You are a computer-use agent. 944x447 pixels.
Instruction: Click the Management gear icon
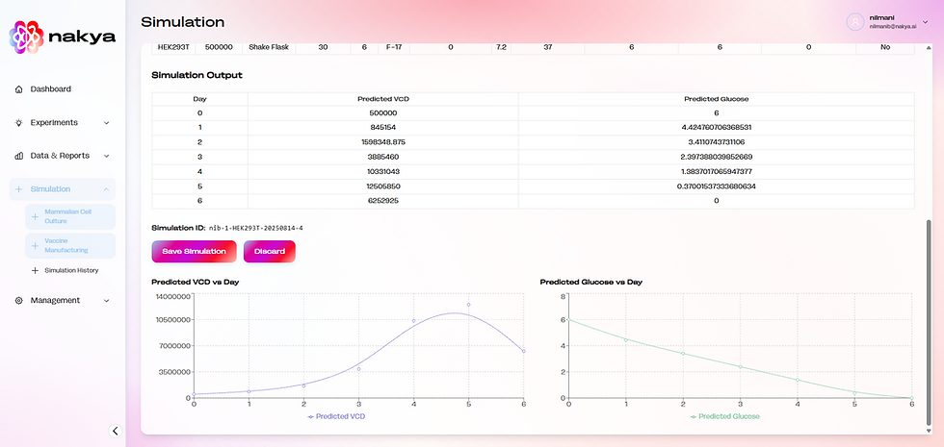coord(18,300)
